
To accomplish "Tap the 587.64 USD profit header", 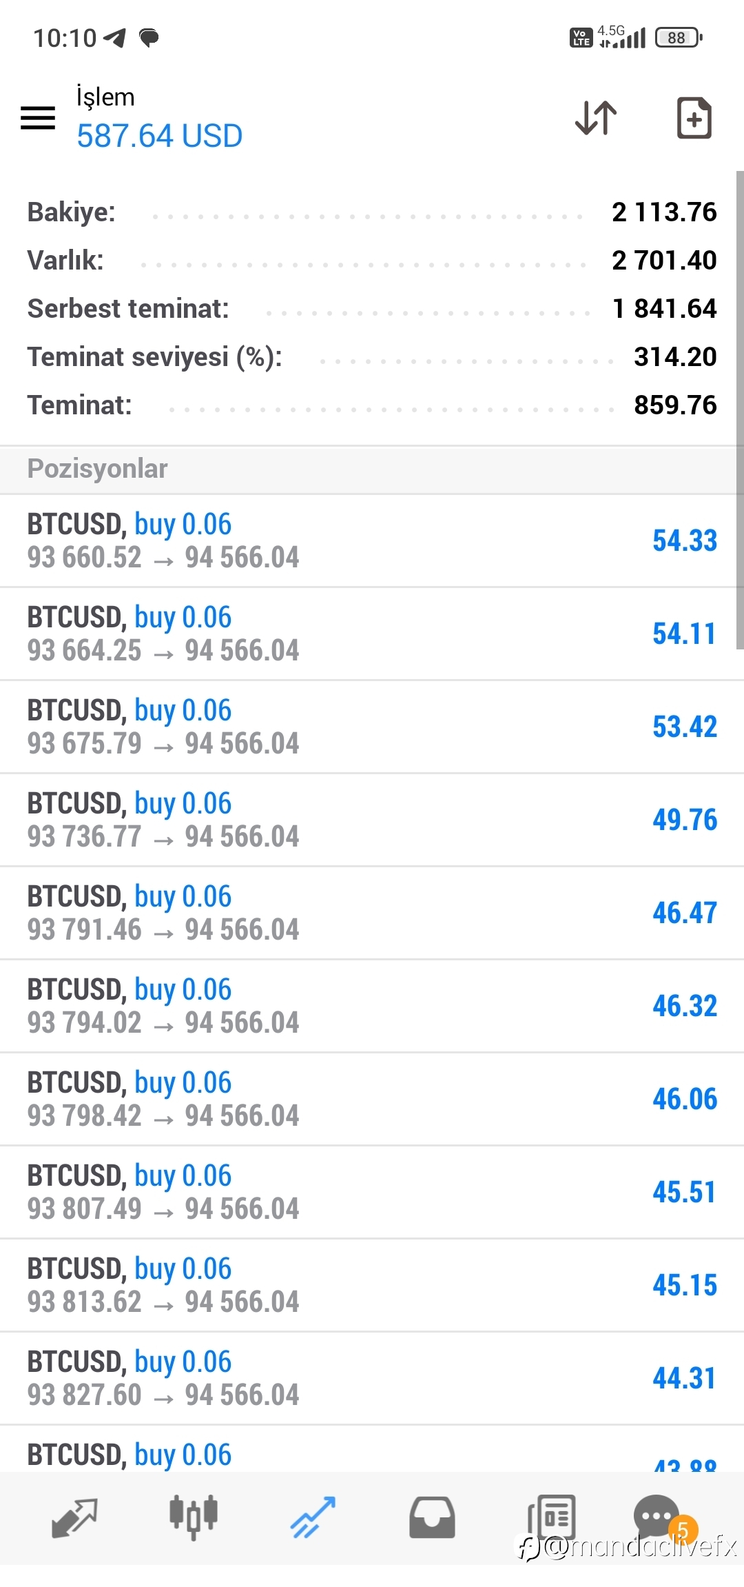I will click(x=159, y=136).
